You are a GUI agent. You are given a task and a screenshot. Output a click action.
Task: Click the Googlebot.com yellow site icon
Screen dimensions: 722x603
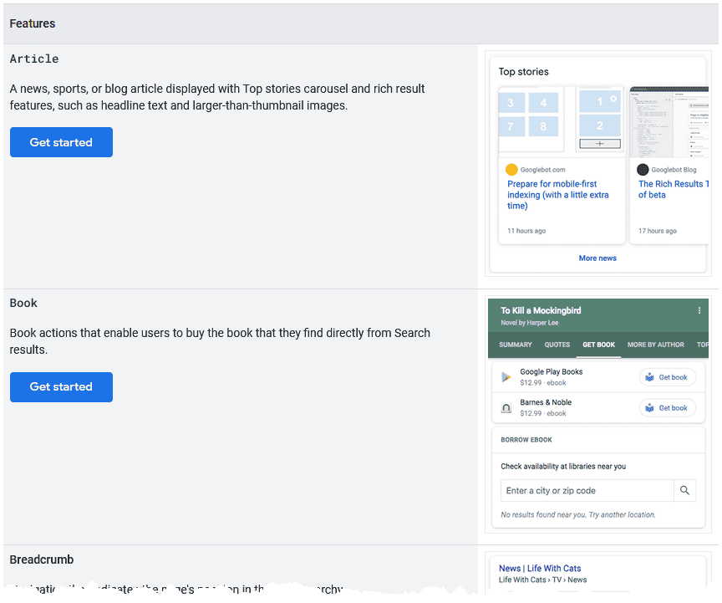511,170
